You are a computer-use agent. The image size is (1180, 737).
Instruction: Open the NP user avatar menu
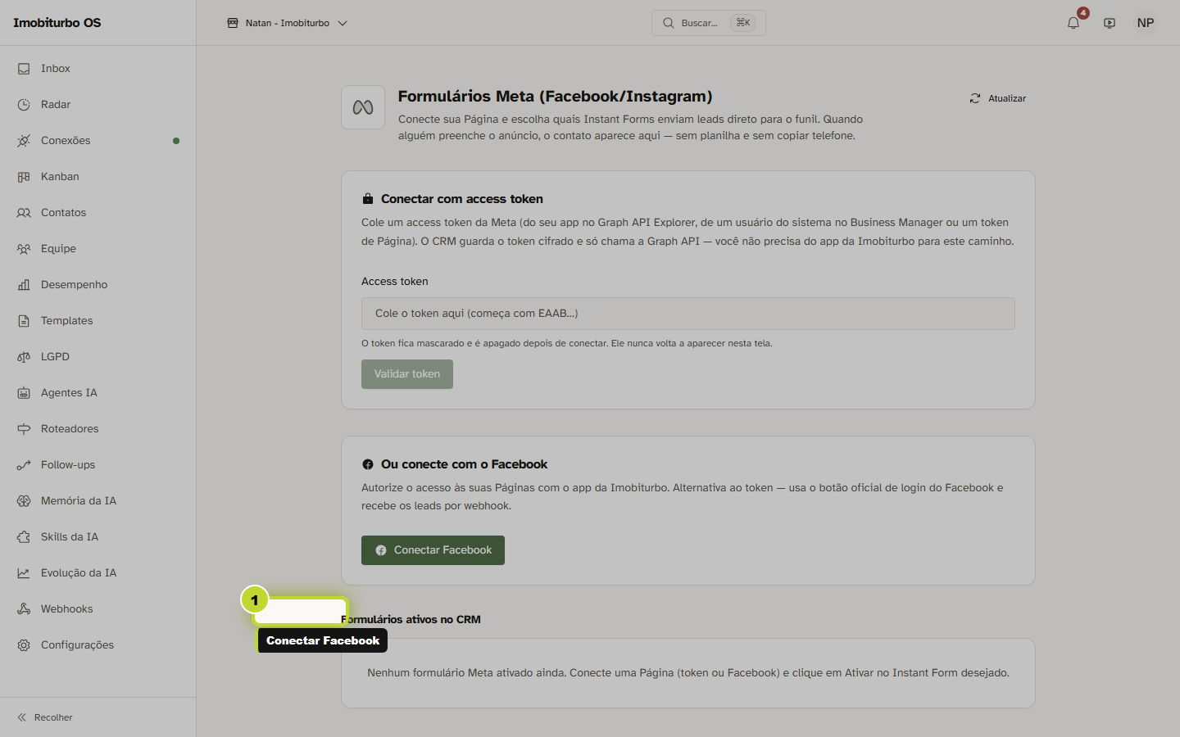(x=1146, y=23)
